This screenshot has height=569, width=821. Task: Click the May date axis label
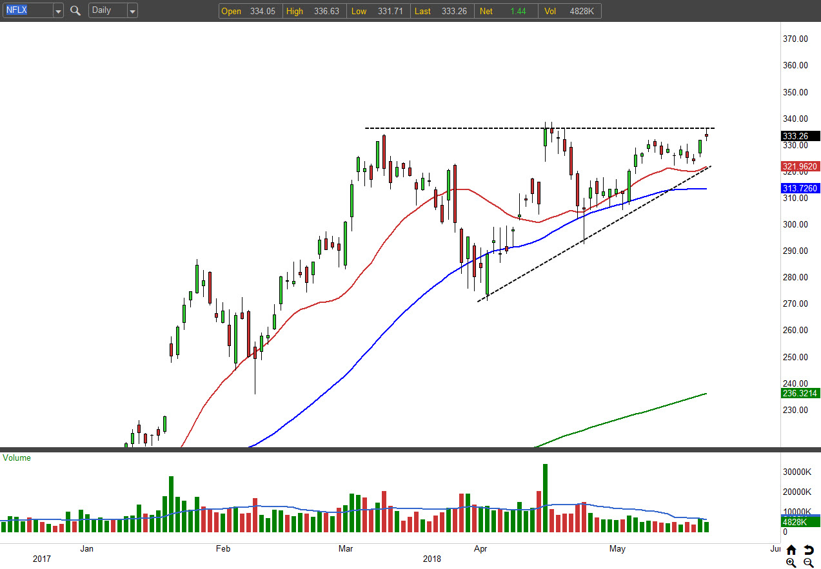(x=617, y=549)
